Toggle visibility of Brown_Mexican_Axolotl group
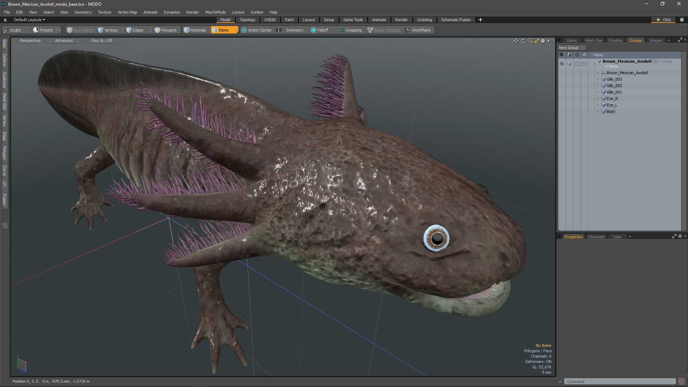Image resolution: width=688 pixels, height=387 pixels. 562,64
